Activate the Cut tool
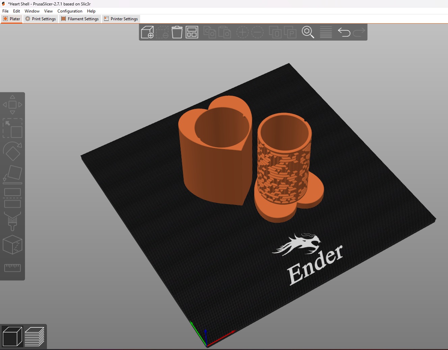 click(x=12, y=198)
